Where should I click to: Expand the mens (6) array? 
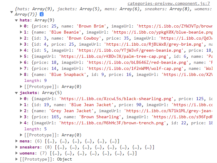[x=16, y=141]
